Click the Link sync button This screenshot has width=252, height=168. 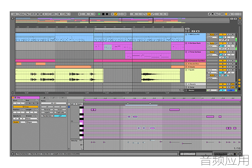click(x=14, y=14)
